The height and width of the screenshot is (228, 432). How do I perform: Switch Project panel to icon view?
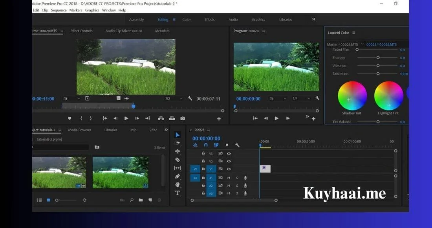[x=48, y=200]
